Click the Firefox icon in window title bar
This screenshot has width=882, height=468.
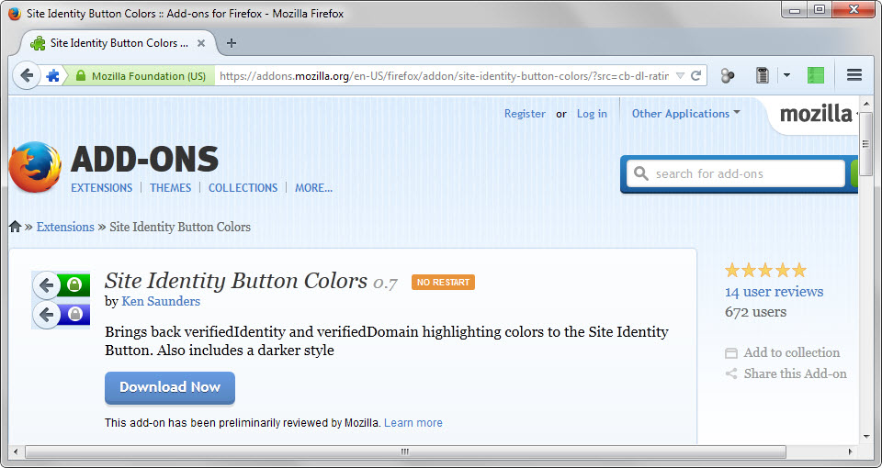16,13
